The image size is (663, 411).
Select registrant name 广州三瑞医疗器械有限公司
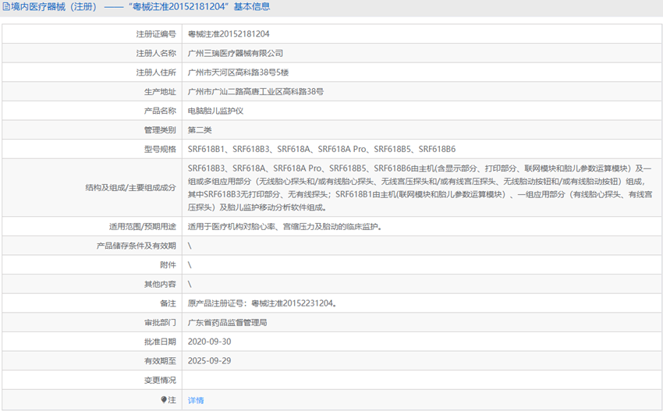tap(236, 53)
